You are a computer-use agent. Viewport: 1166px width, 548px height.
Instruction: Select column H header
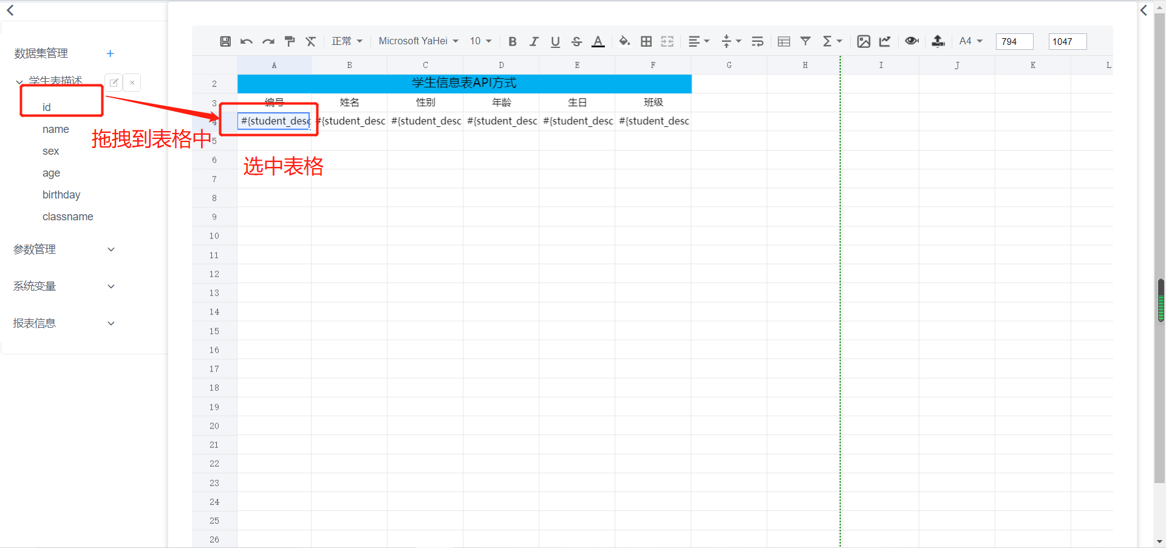pos(805,65)
